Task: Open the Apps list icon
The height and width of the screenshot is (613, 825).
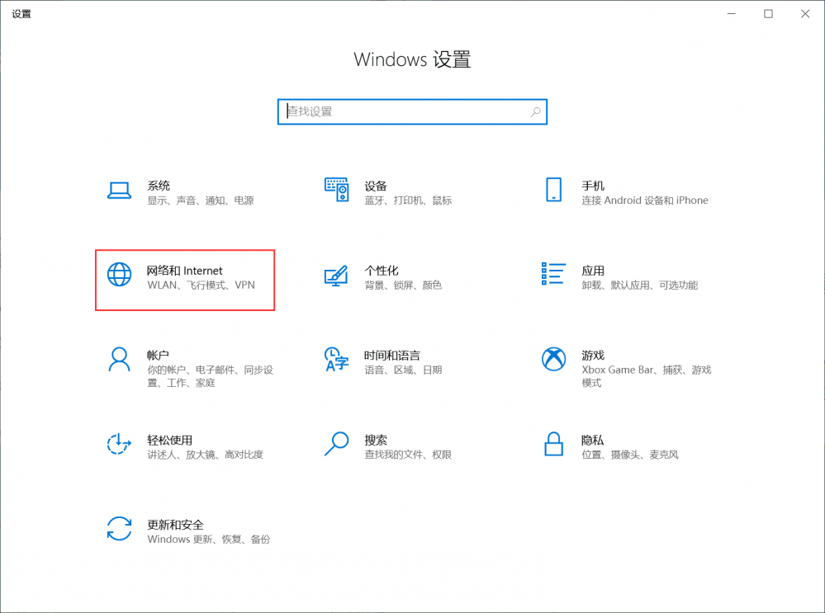Action: (553, 275)
